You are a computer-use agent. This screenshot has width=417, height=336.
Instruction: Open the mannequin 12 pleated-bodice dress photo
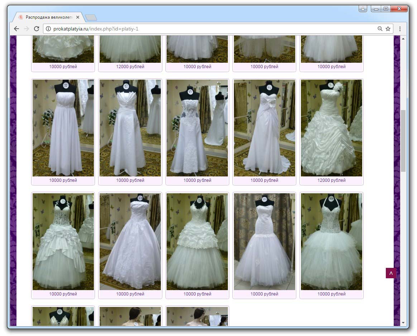coord(130,128)
